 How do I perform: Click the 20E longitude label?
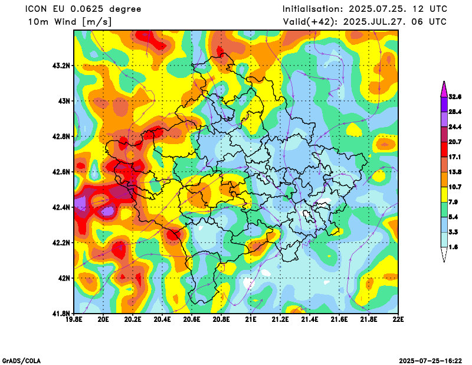(103, 320)
